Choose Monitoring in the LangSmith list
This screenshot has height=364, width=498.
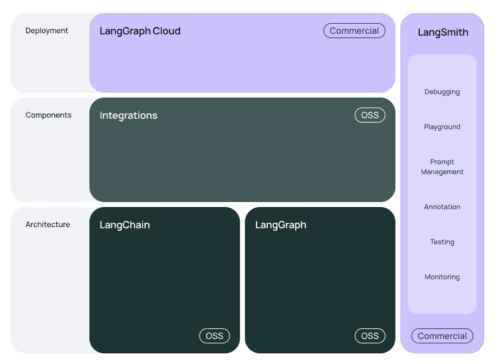[x=442, y=277]
